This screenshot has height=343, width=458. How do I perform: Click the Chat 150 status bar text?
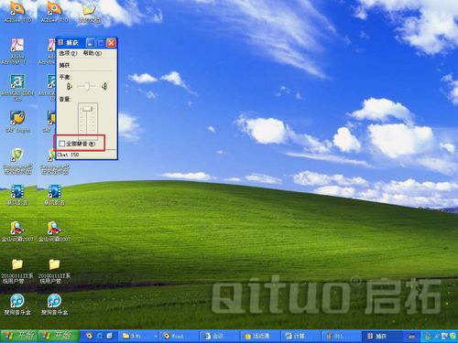click(68, 155)
